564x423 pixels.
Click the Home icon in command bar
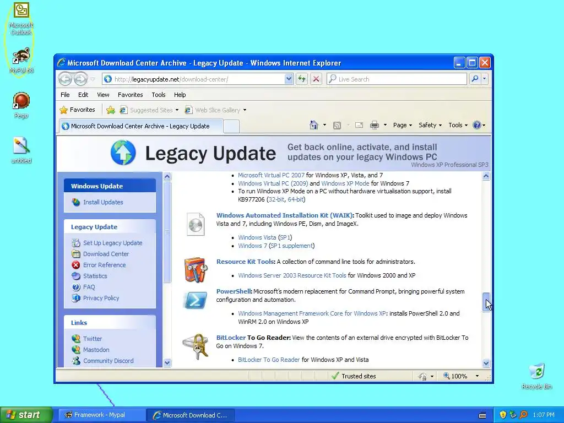pos(313,125)
